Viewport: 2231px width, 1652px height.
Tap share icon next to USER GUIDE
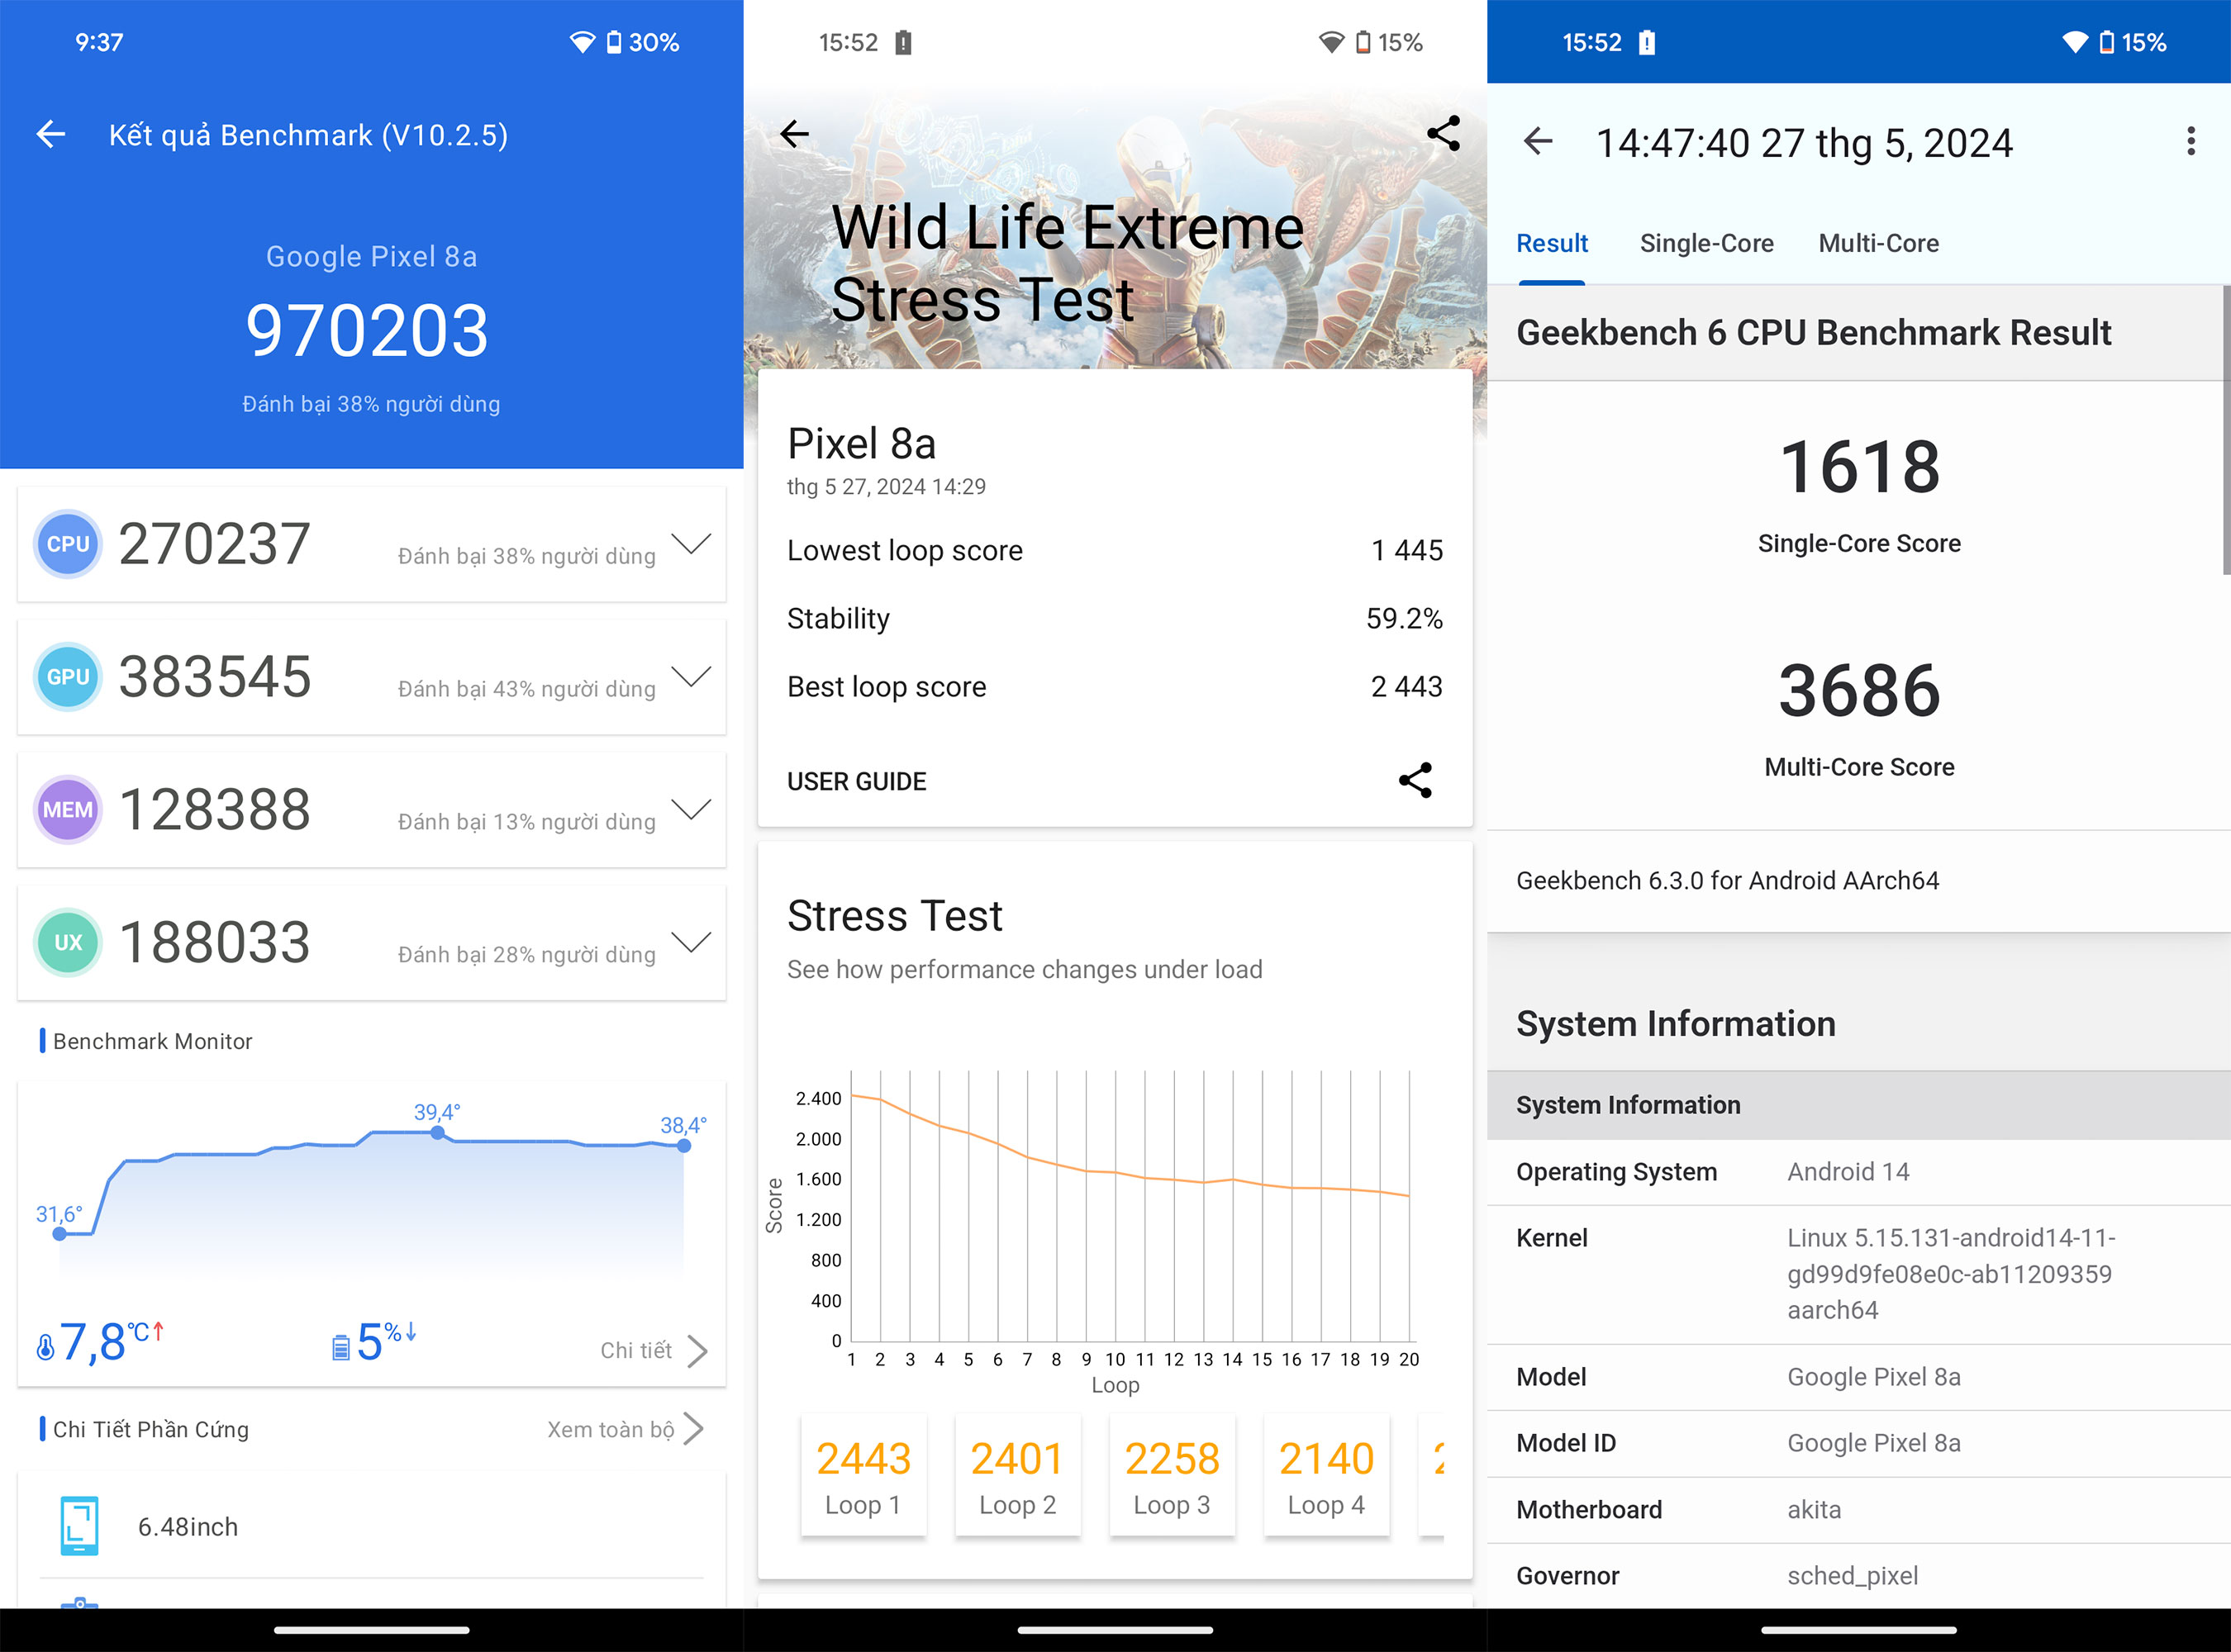tap(1415, 780)
